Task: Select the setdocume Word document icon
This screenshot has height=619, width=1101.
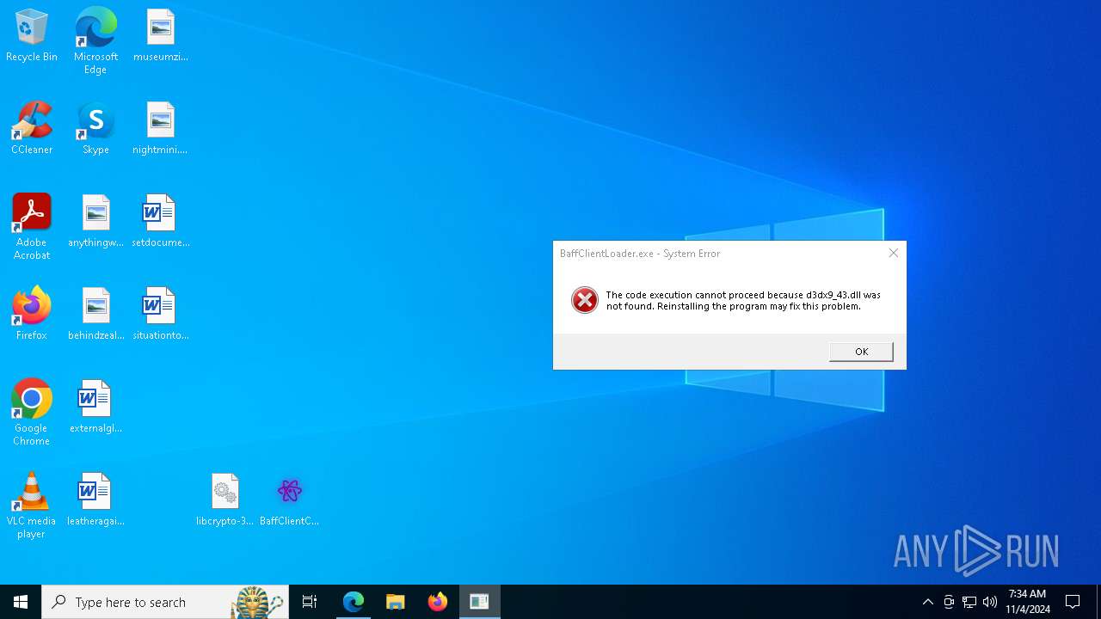Action: click(x=161, y=222)
